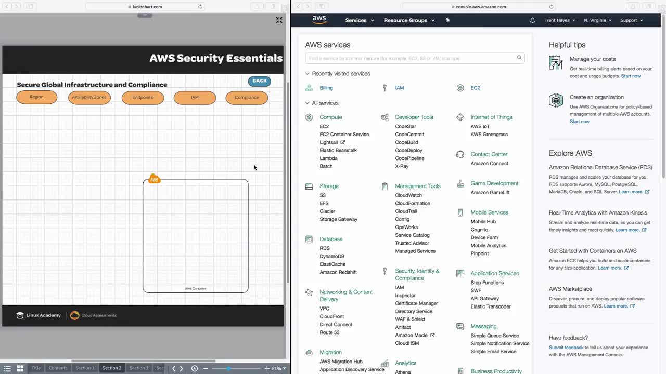Click the AWS cloud badge on the container
Image resolution: width=666 pixels, height=374 pixels.
[x=154, y=179]
